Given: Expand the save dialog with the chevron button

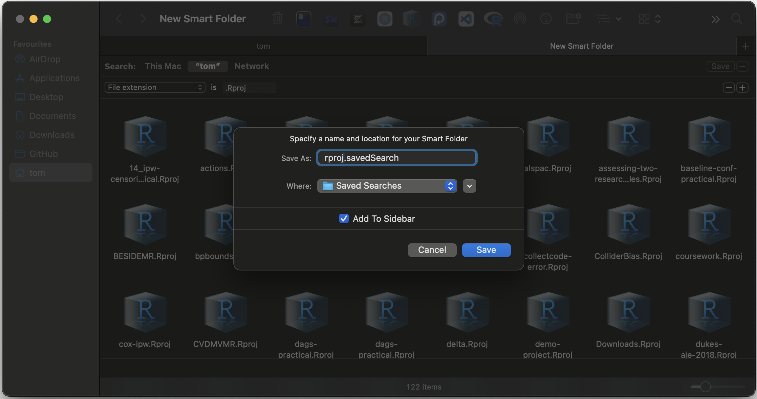Looking at the screenshot, I should point(469,186).
